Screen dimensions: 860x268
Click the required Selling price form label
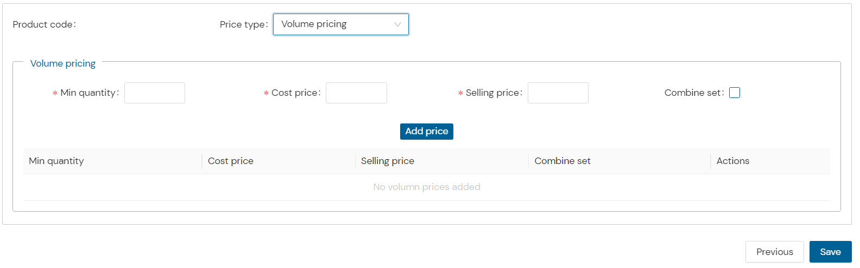click(x=490, y=93)
